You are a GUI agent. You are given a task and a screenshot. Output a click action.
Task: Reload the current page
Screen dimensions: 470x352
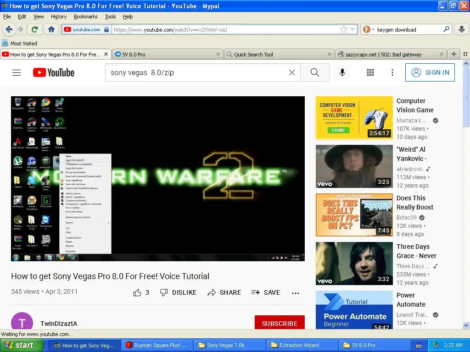coord(35,29)
